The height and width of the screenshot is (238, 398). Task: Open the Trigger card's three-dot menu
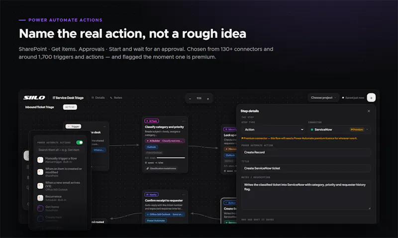click(104, 127)
